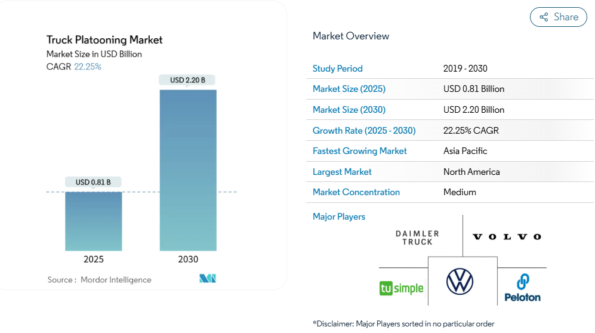Click the Market Size (2025) label
This screenshot has height=333, width=595.
click(349, 89)
